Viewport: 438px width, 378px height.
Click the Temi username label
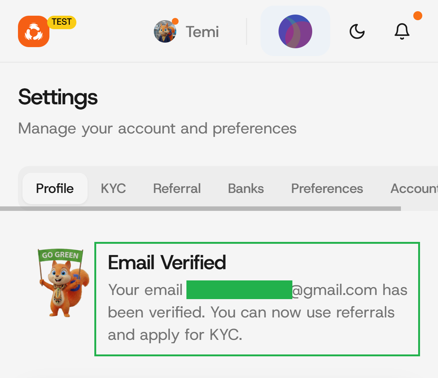click(202, 32)
